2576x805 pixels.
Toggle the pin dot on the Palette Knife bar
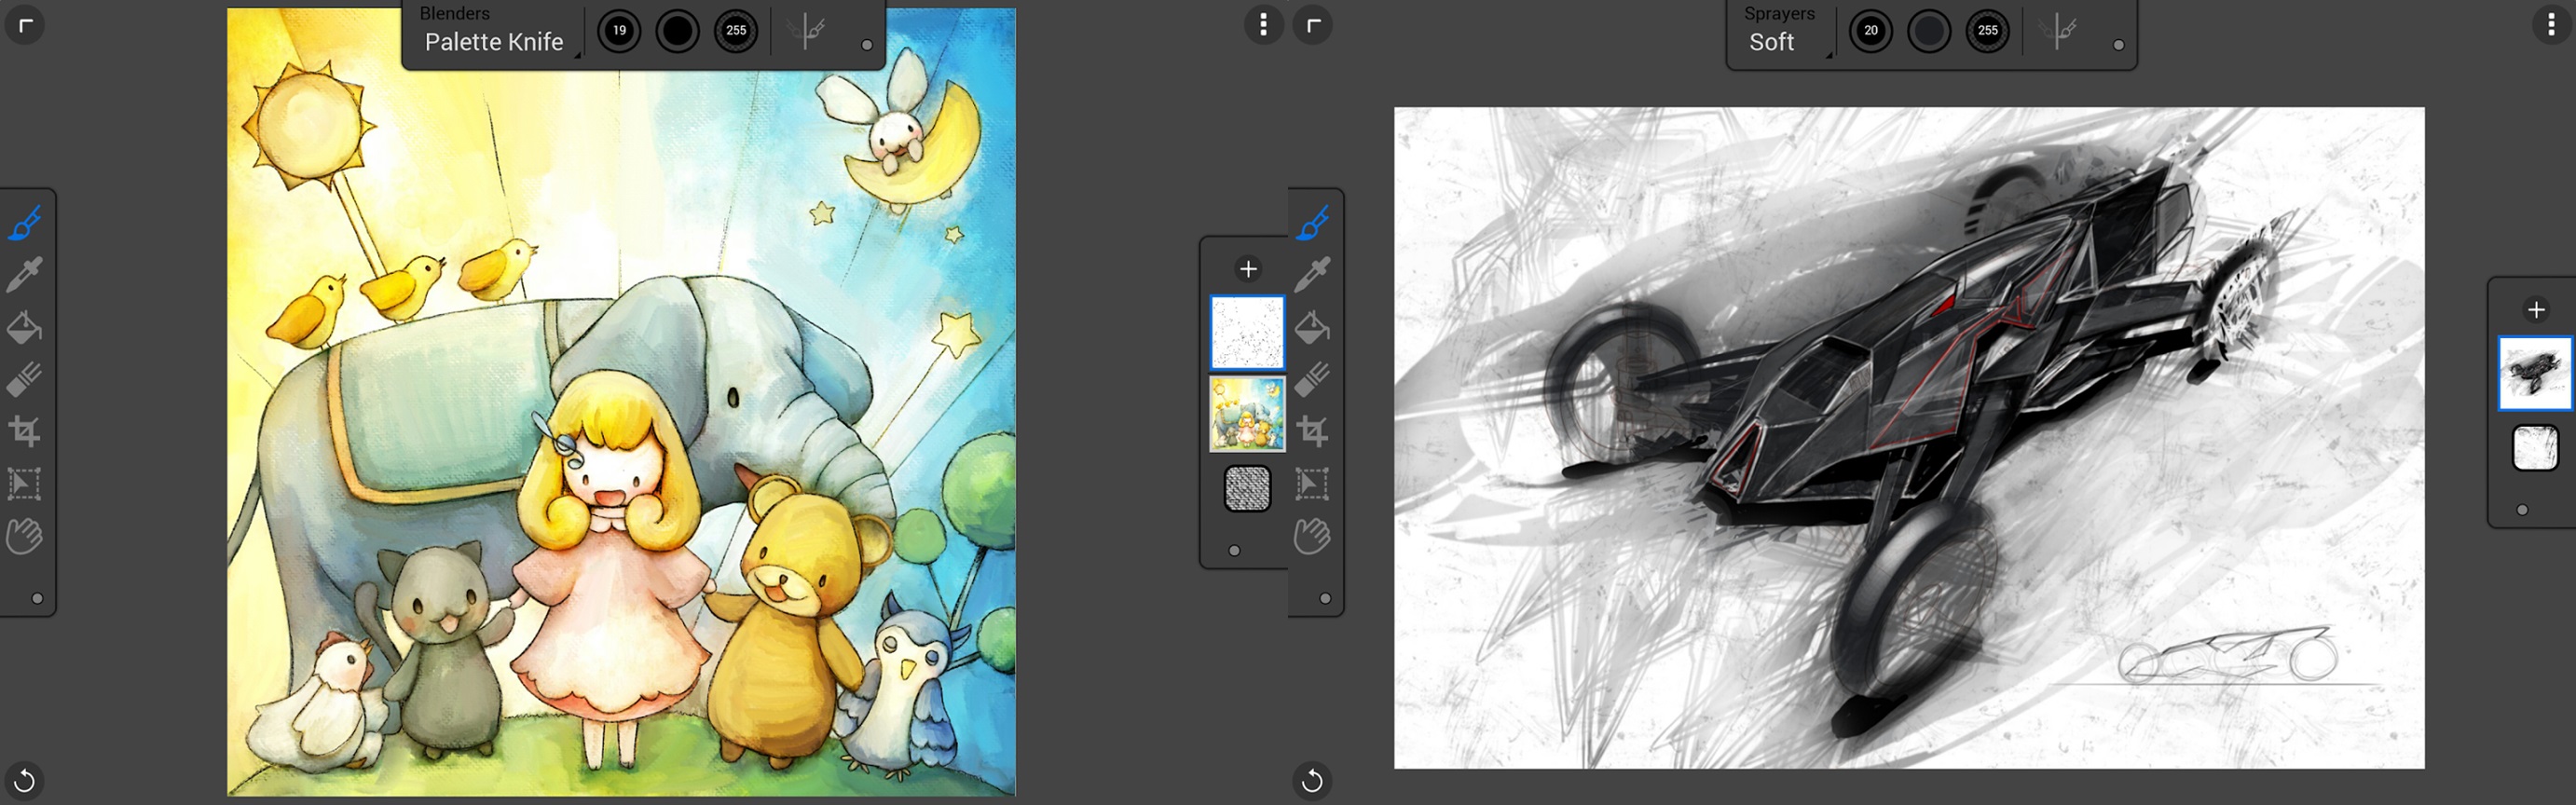pos(867,45)
